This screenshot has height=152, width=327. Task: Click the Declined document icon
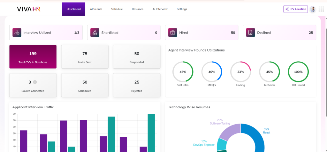[250, 33]
